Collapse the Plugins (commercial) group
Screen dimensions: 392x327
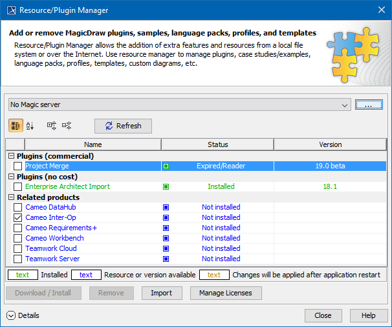coord(12,156)
